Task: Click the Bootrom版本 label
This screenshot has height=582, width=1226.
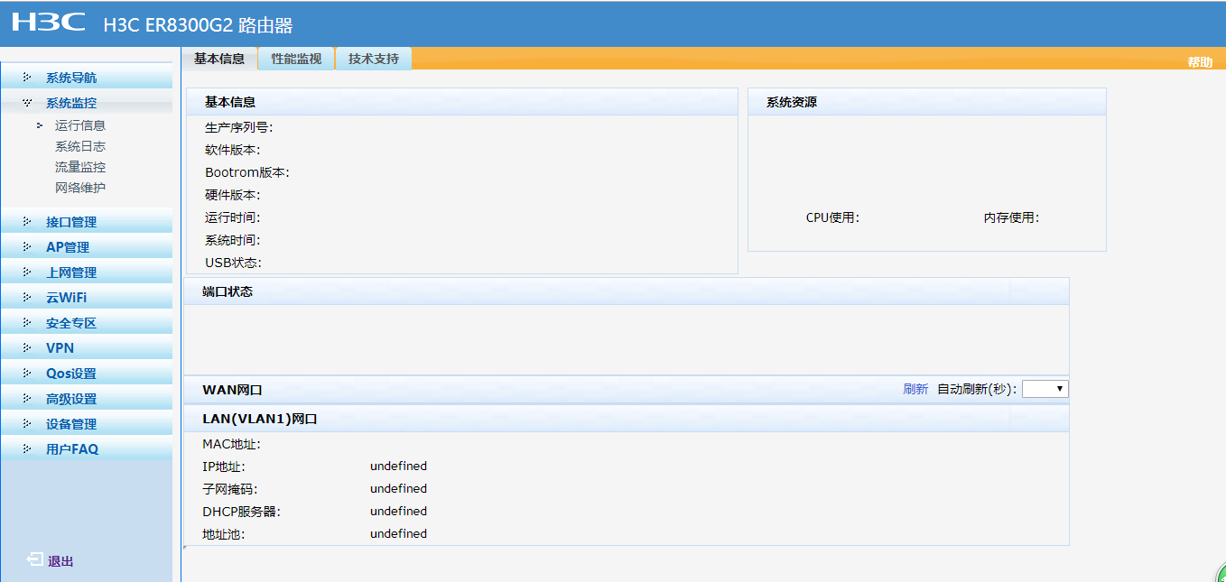Action: pos(247,172)
